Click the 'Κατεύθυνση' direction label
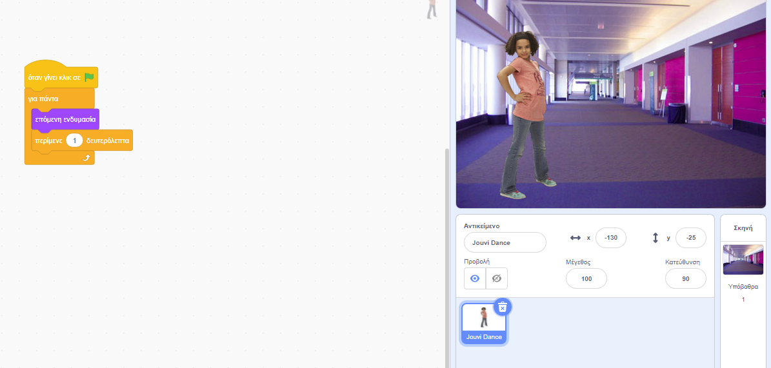 [683, 262]
